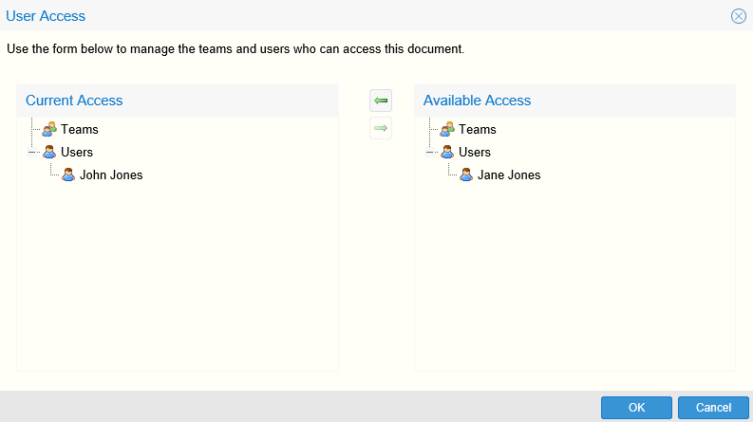
Task: Click the green left arrow button
Action: pos(381,101)
